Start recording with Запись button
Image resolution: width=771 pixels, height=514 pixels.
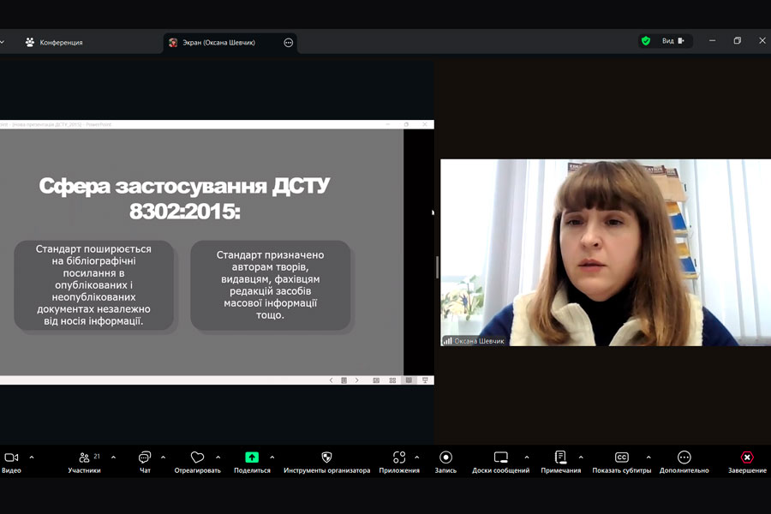[445, 463]
